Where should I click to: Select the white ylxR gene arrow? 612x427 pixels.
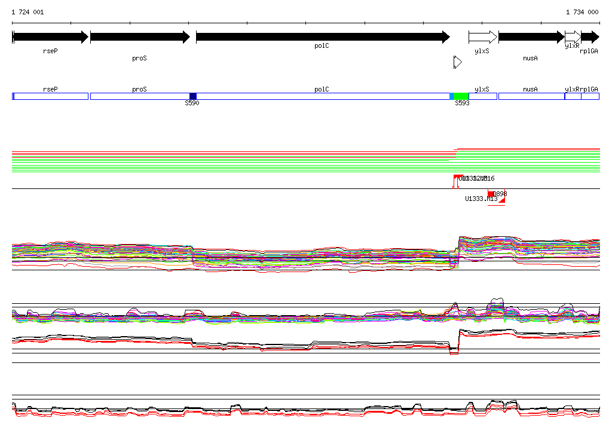[x=573, y=37]
